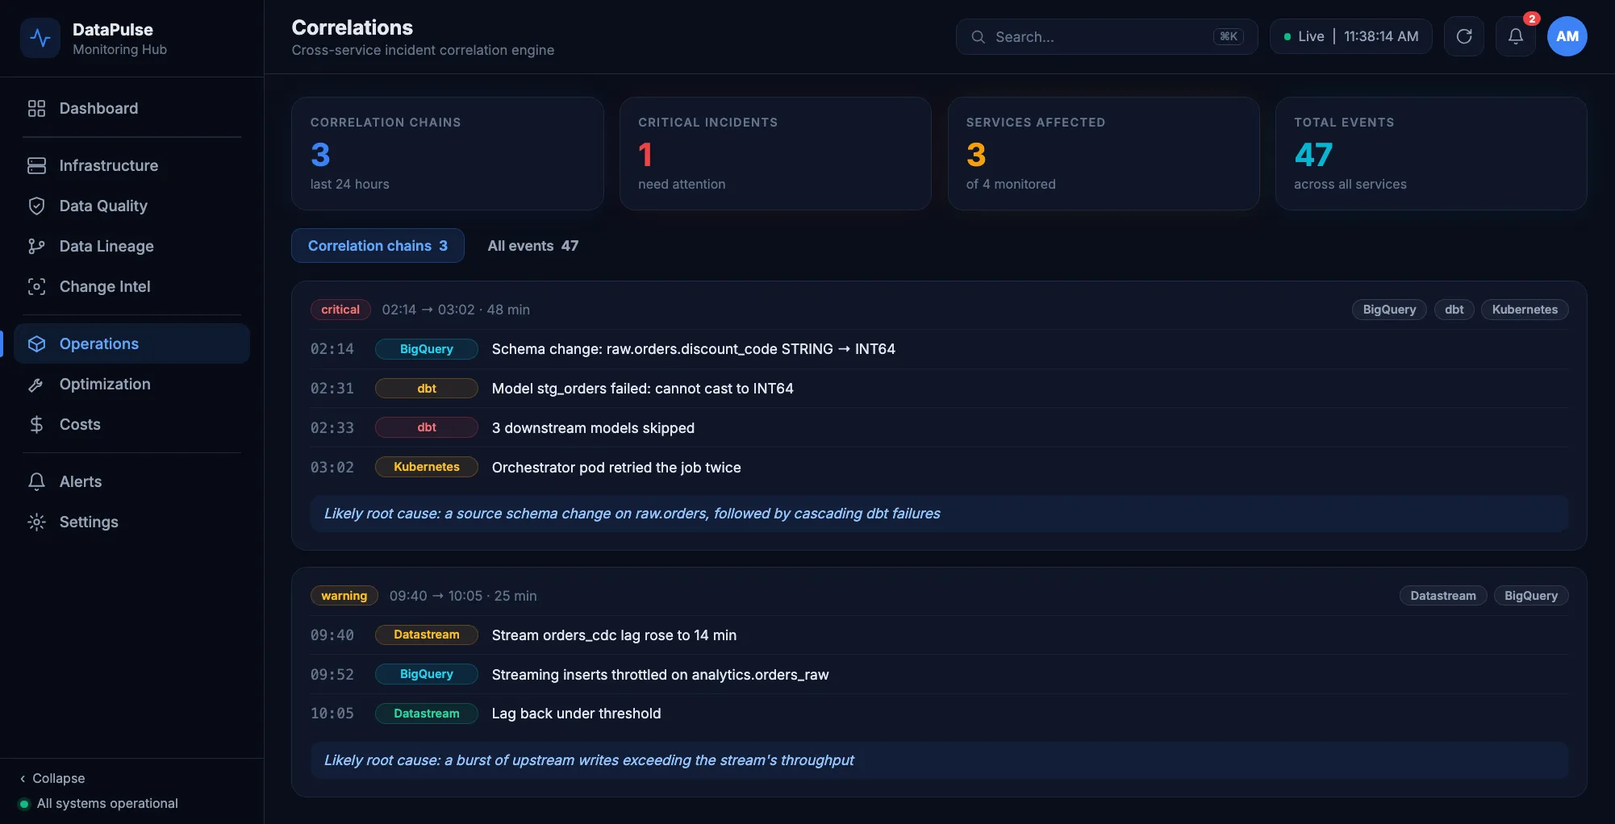Viewport: 1615px width, 824px height.
Task: Open Dashboard from the sidebar
Action: (x=132, y=108)
